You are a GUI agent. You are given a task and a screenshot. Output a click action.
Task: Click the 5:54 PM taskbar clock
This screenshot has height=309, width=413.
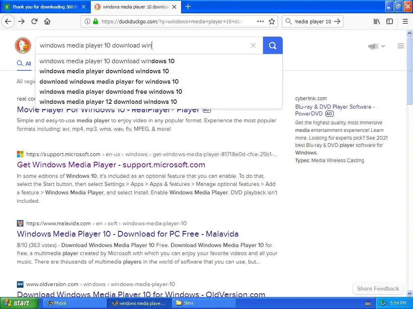coord(398,303)
